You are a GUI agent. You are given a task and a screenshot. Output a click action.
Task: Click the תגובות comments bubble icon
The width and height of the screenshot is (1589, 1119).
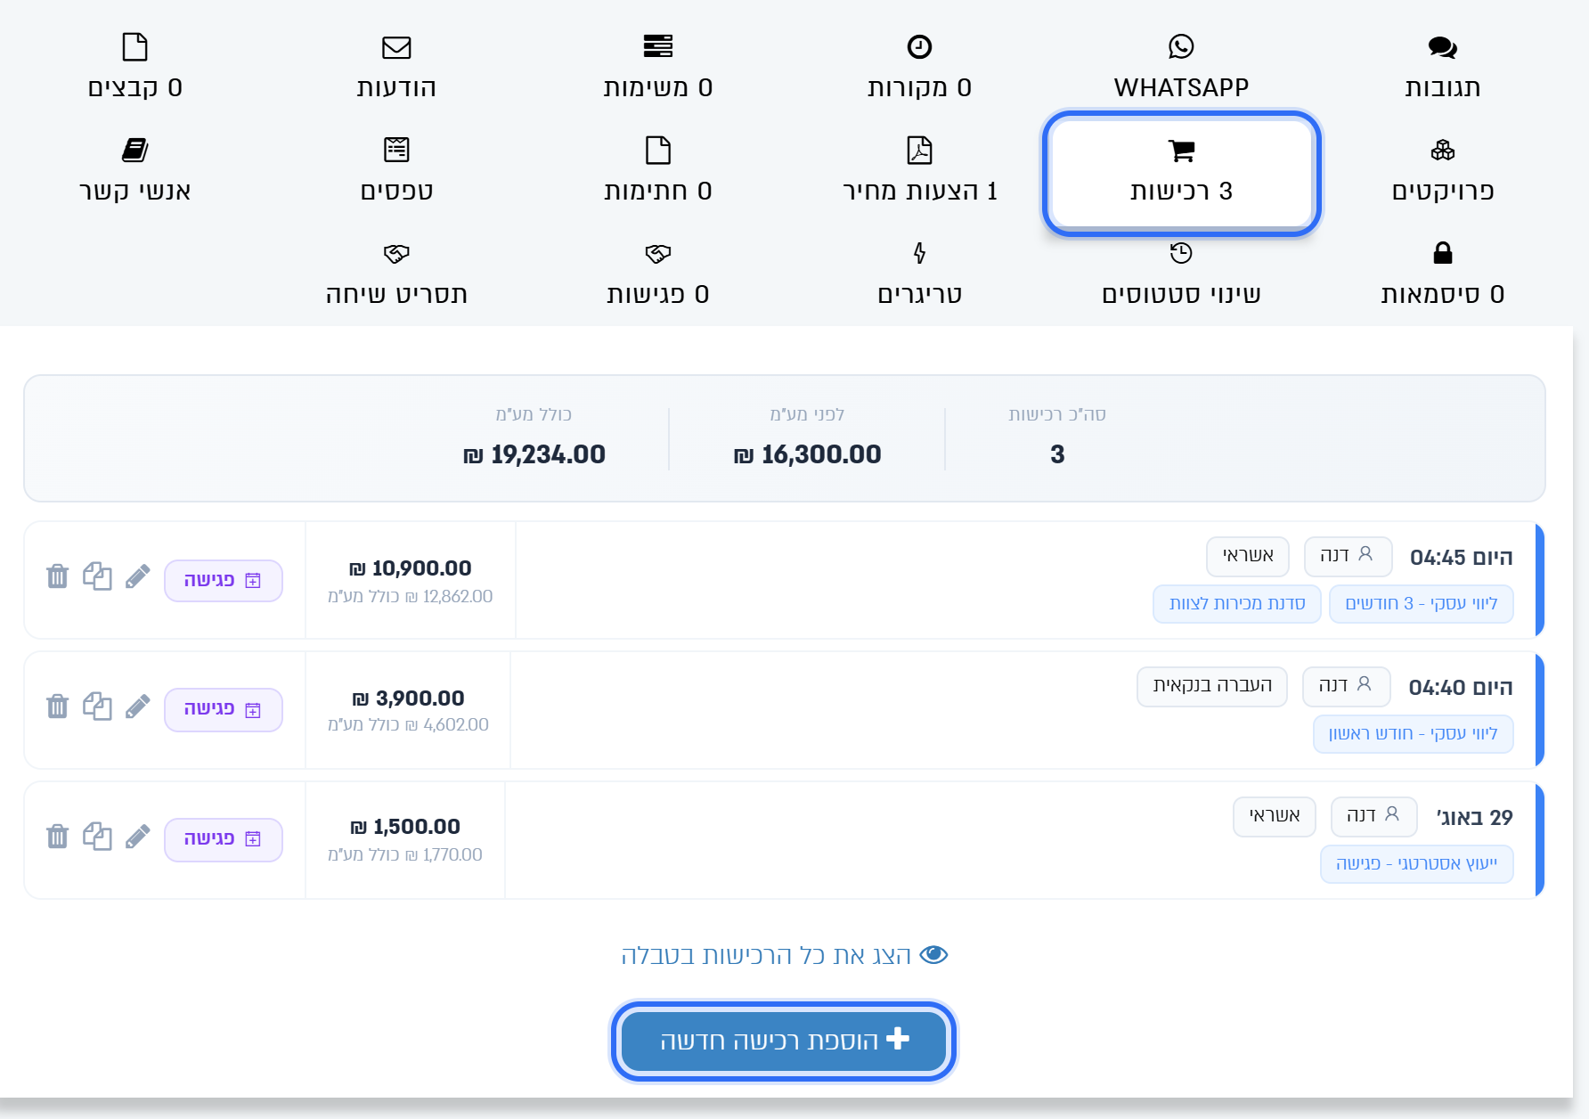1443,47
